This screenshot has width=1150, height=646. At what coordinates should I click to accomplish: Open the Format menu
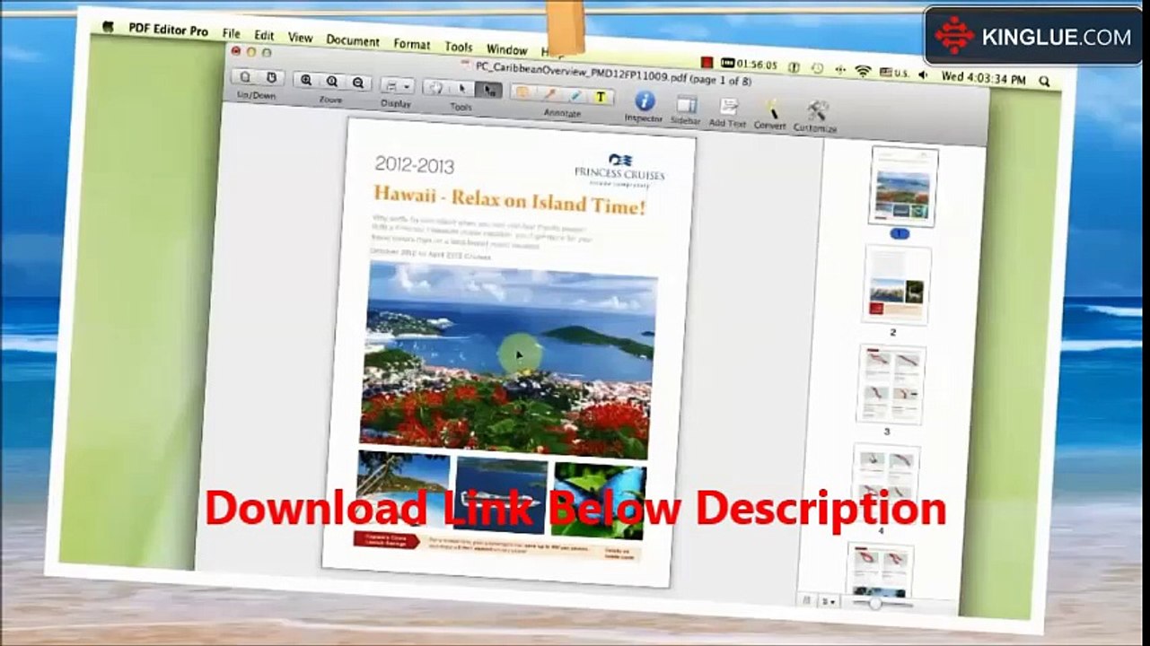coord(411,44)
